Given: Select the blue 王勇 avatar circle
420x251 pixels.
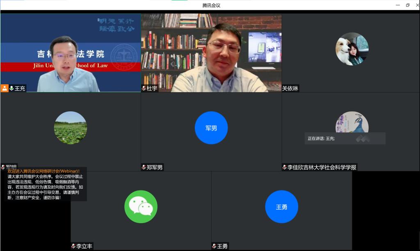Looking at the screenshot, I should [x=281, y=207].
